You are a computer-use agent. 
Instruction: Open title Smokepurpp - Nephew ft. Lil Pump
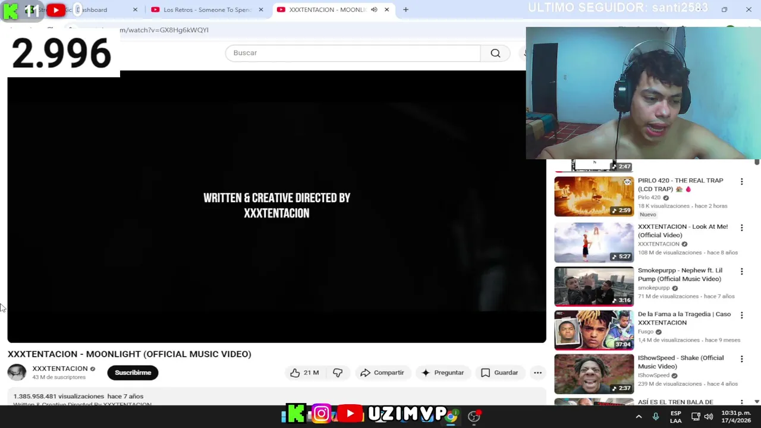680,275
